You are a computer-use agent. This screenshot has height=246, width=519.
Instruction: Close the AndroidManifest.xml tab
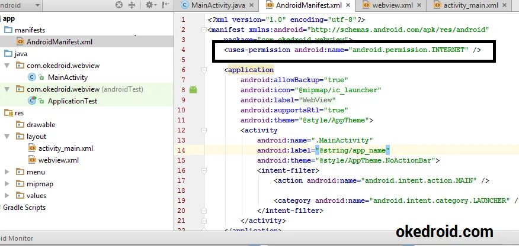click(348, 5)
